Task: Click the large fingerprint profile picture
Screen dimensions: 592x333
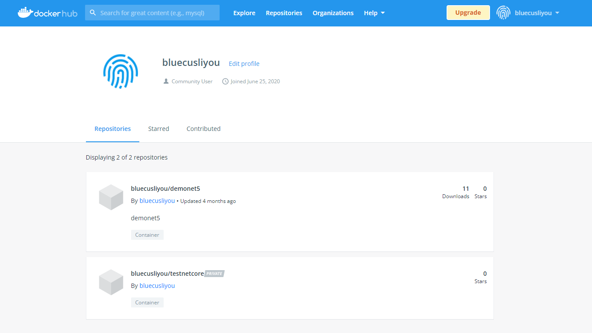Action: coord(121,72)
